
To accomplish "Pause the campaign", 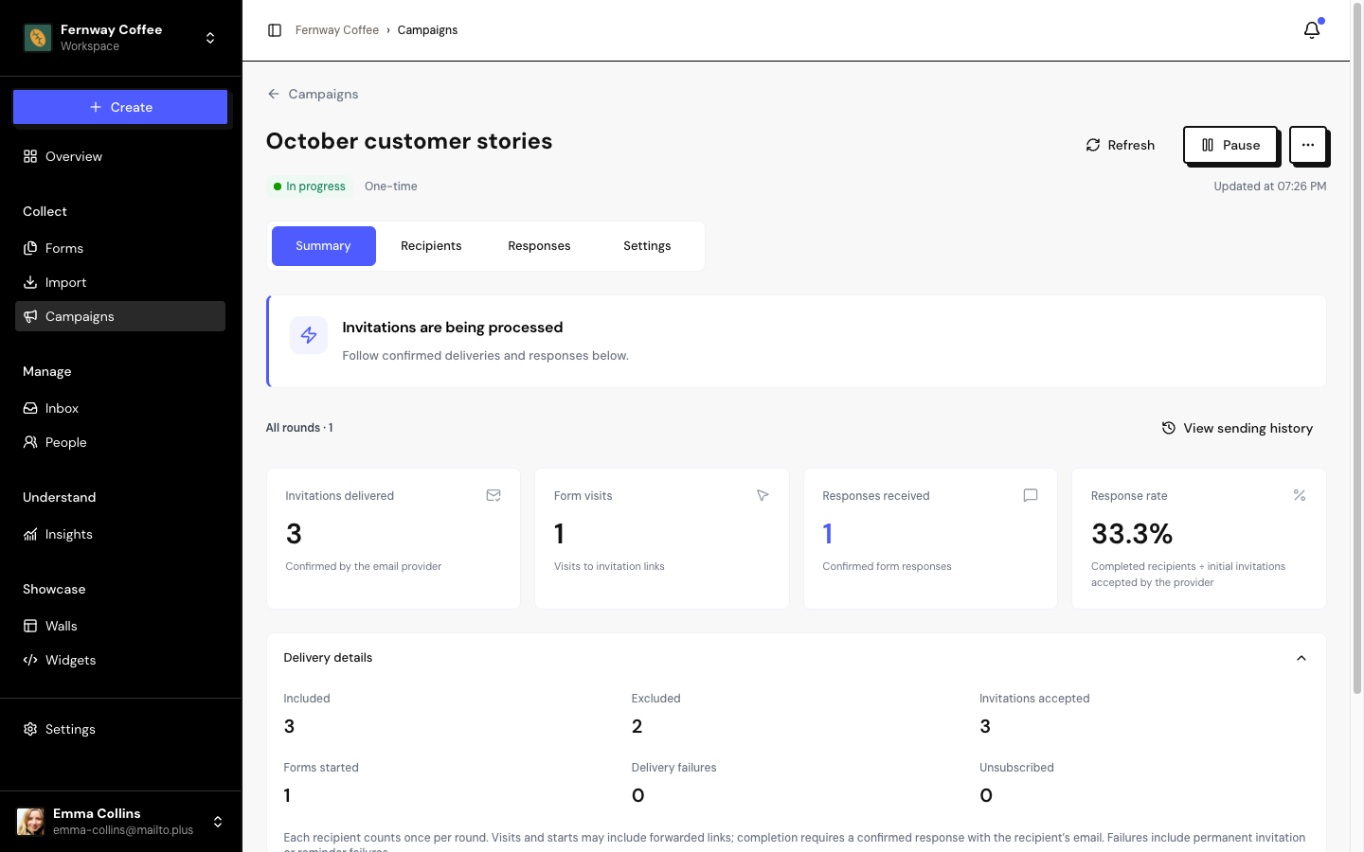I will 1230,145.
